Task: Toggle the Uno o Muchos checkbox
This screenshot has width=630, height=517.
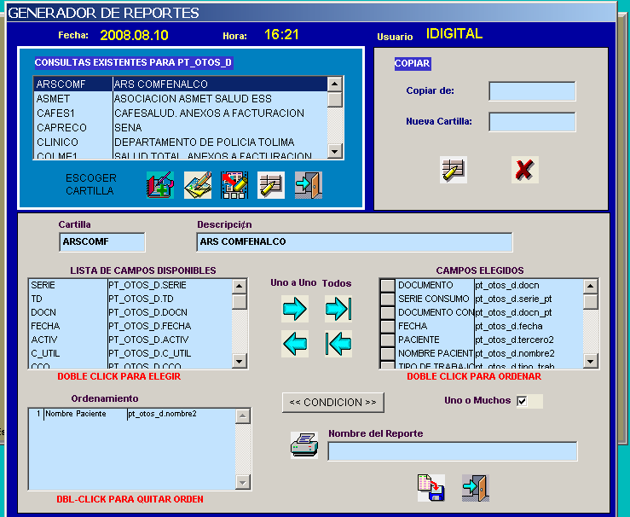Action: (522, 401)
